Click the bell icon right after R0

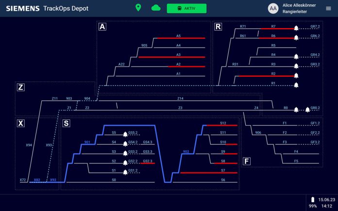296,110
